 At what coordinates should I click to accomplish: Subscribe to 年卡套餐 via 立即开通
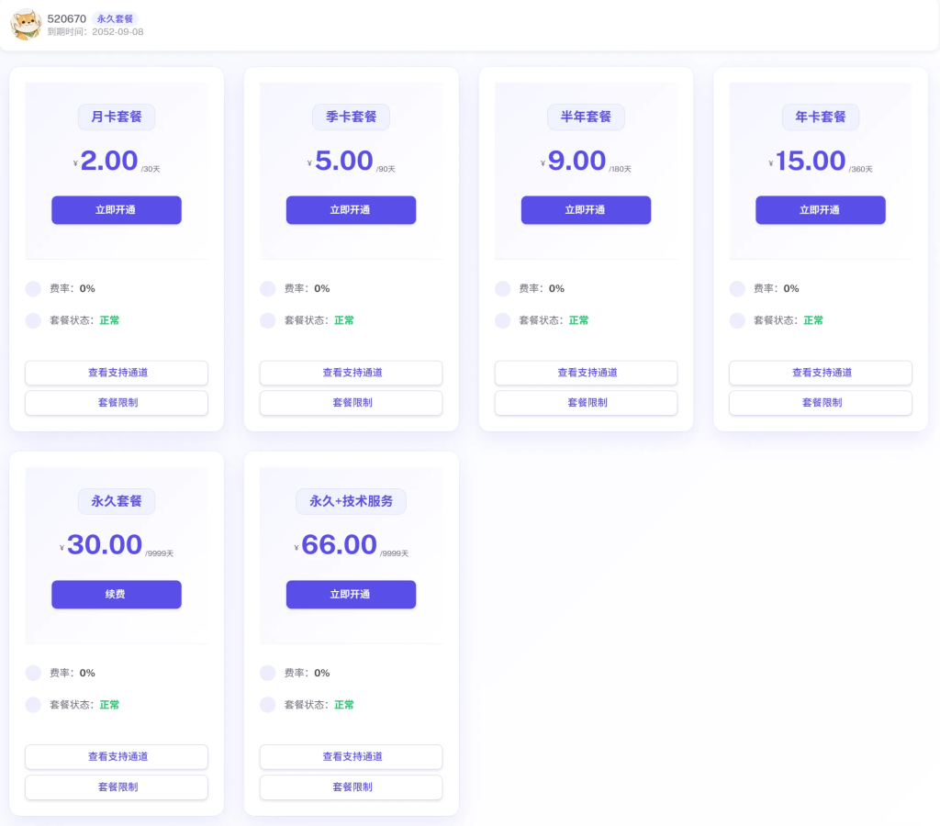[821, 210]
